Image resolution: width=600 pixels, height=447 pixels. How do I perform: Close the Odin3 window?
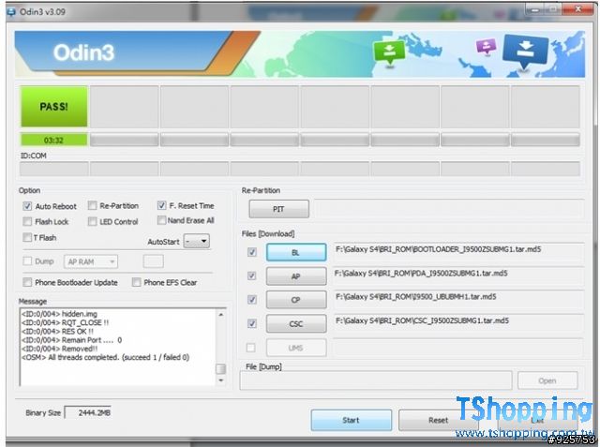577,9
